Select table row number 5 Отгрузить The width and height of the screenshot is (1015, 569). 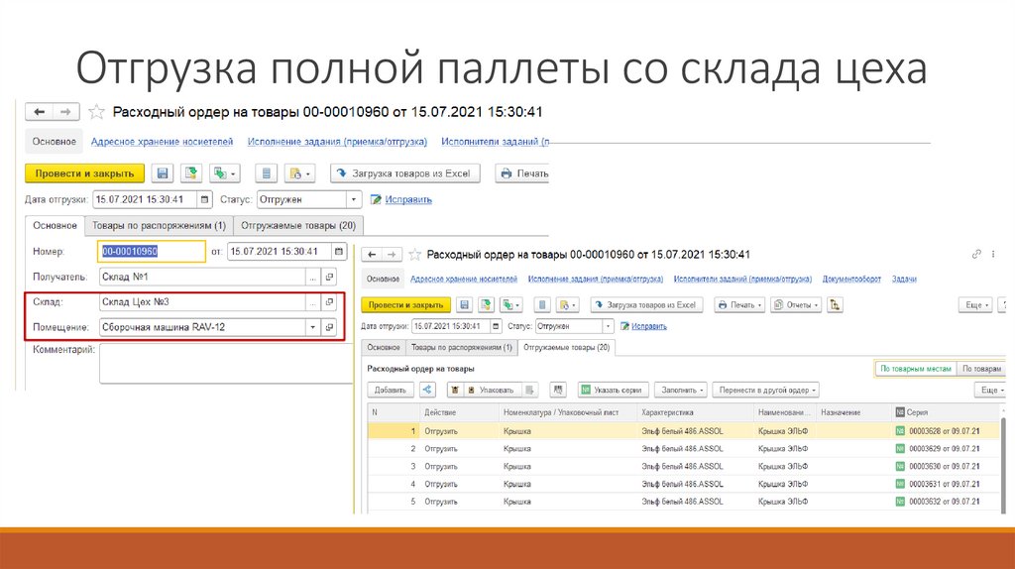(x=683, y=502)
